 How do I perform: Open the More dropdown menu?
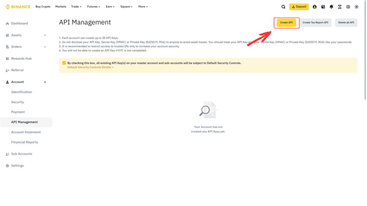(x=143, y=6)
